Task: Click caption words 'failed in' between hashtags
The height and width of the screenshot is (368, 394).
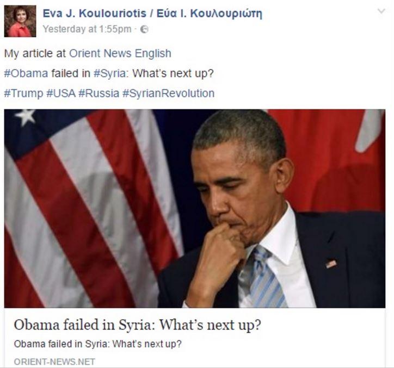Action: coord(71,73)
